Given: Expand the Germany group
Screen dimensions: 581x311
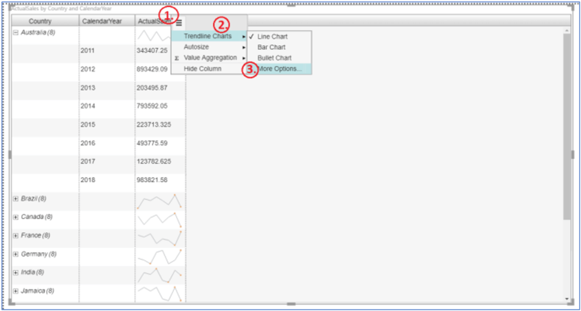Looking at the screenshot, I should [16, 254].
